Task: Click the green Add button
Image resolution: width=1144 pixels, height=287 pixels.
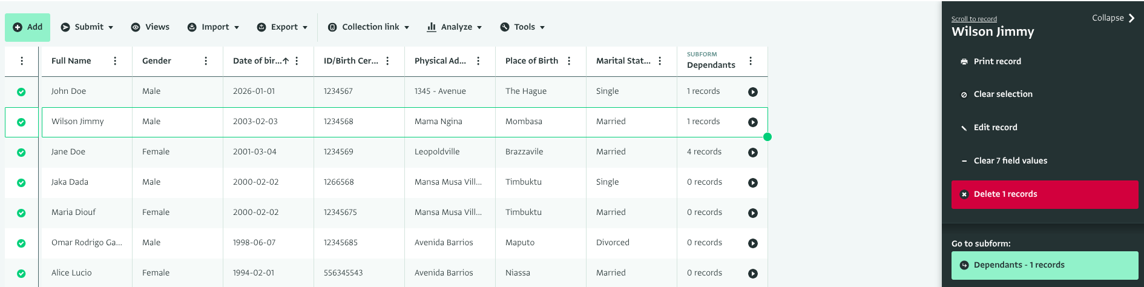Action: [28, 27]
